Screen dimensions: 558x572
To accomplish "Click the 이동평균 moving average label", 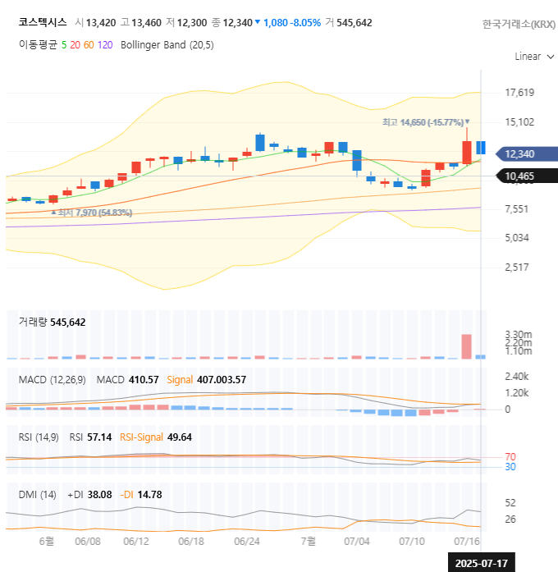I will [x=38, y=45].
